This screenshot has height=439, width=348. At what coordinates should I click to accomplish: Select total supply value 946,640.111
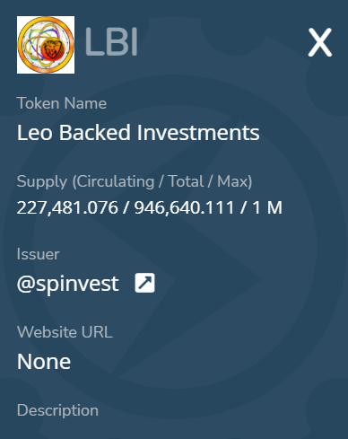point(184,207)
